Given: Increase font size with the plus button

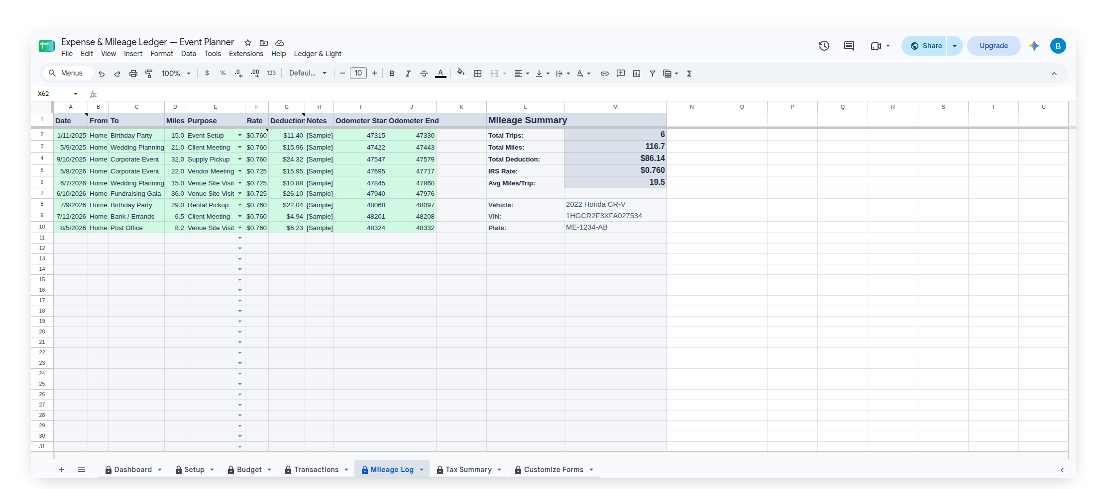Looking at the screenshot, I should pos(374,73).
